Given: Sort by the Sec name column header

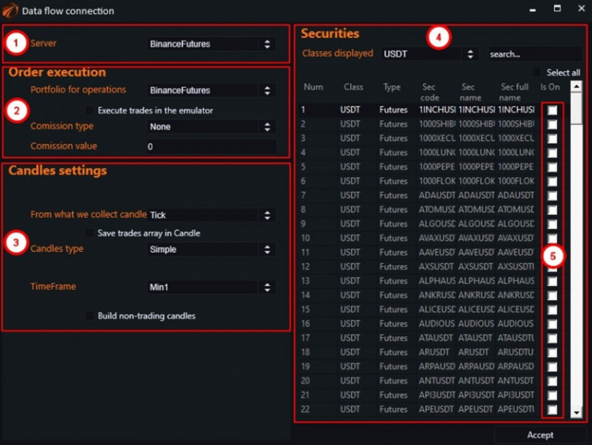Looking at the screenshot, I should (470, 92).
